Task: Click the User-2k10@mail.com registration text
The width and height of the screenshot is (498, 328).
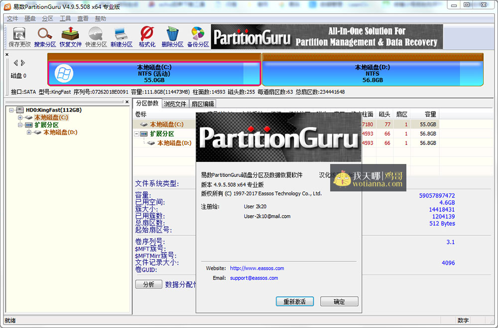Action: pos(267,216)
